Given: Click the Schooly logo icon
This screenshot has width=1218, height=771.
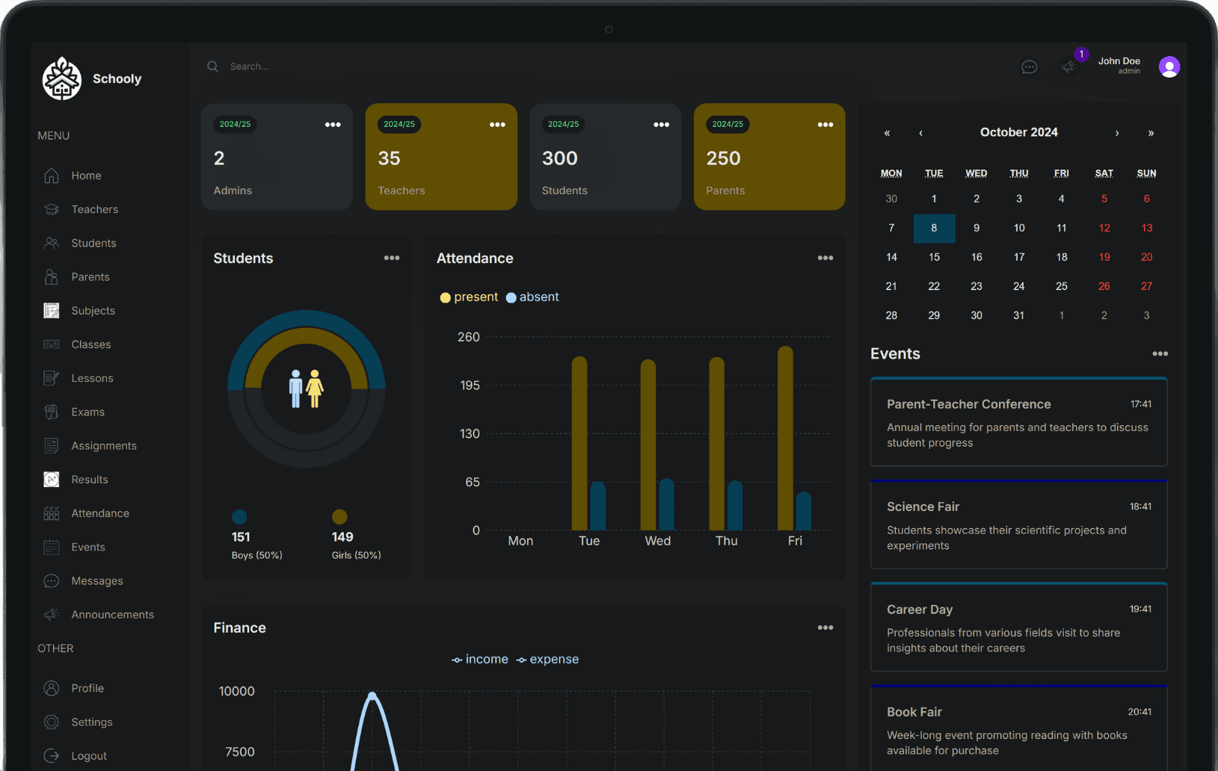Looking at the screenshot, I should click(62, 78).
